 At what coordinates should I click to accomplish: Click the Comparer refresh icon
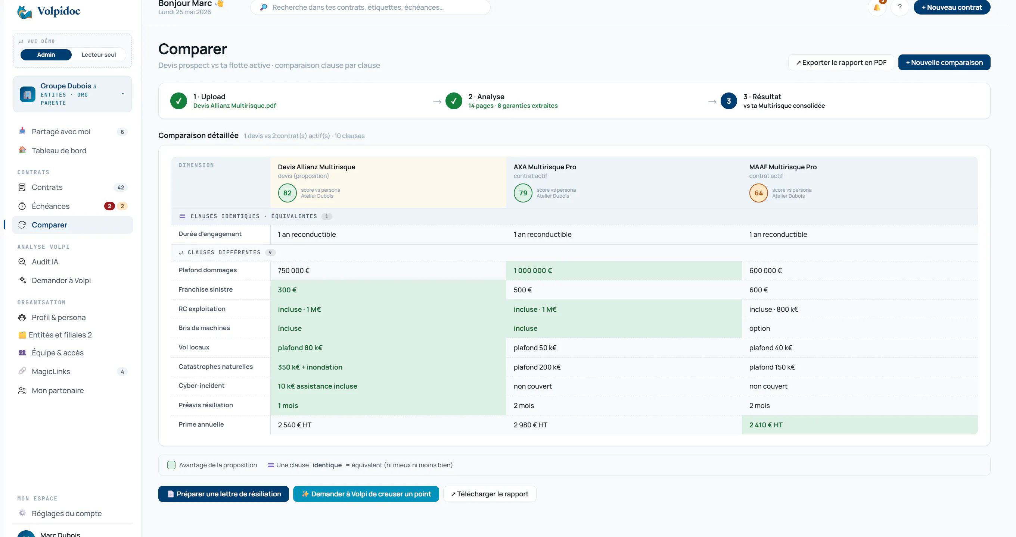[x=22, y=224]
